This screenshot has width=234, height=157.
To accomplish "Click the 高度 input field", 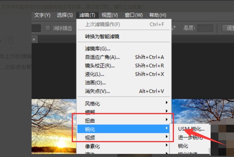I will pos(205,28).
